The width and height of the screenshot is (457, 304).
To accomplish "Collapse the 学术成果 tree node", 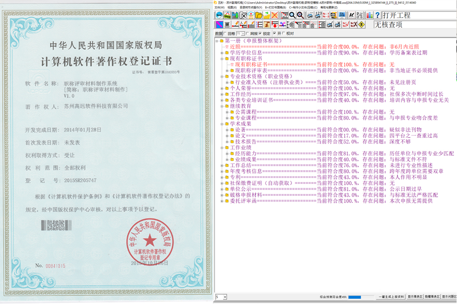I will click(222, 124).
